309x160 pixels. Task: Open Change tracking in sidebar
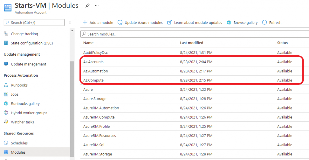(x=24, y=34)
